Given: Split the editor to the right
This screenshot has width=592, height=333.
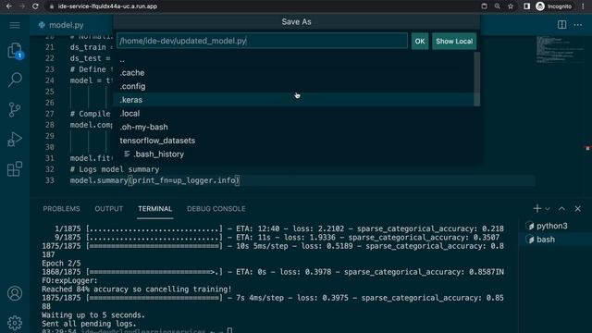Looking at the screenshot, I should point(561,25).
